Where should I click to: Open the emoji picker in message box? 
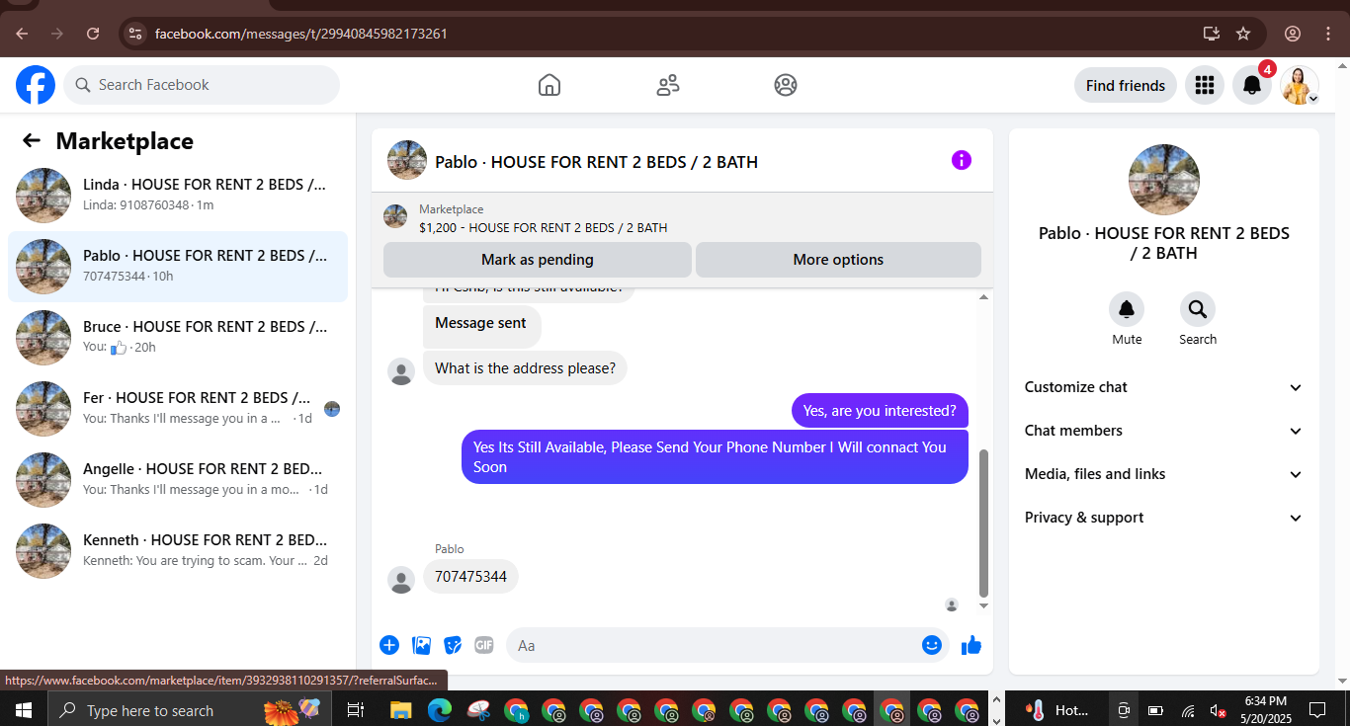(932, 645)
